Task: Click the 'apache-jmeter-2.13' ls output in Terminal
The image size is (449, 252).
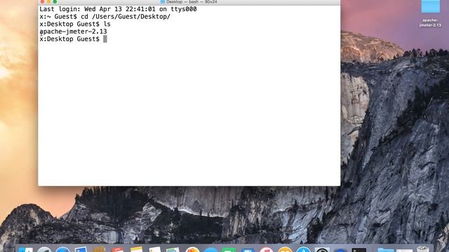Action: pyautogui.click(x=73, y=31)
